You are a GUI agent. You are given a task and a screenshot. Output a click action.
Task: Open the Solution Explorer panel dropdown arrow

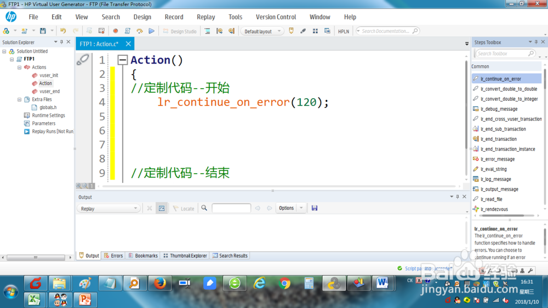(55, 42)
